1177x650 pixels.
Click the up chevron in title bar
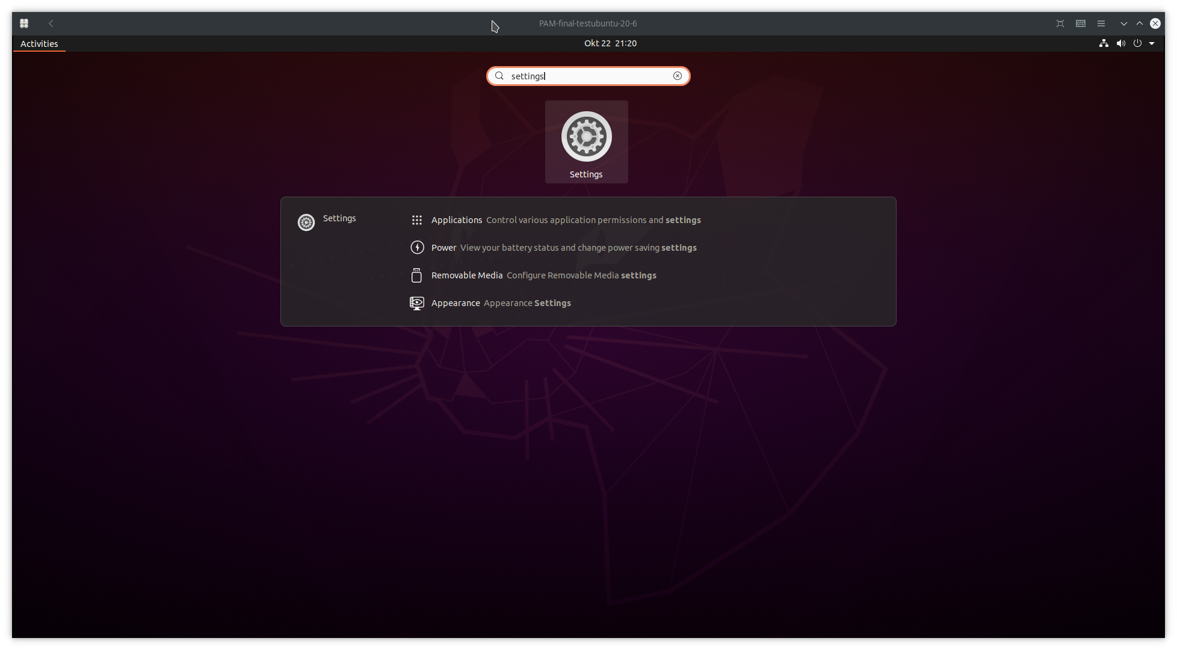coord(1139,23)
